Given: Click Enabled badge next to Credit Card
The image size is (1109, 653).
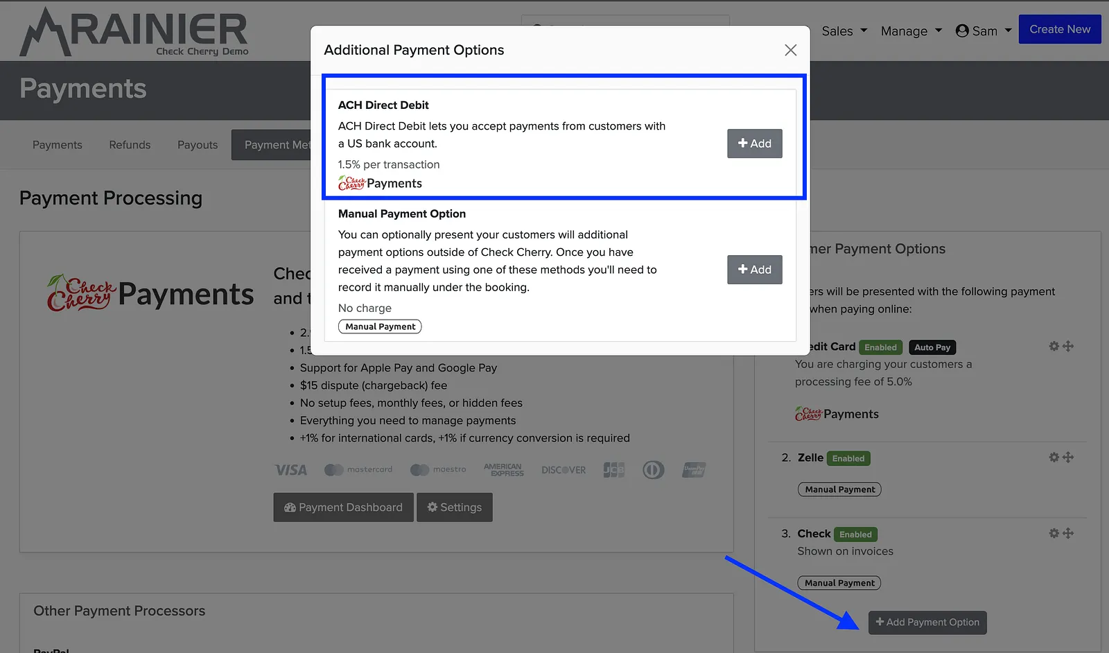Looking at the screenshot, I should [880, 347].
